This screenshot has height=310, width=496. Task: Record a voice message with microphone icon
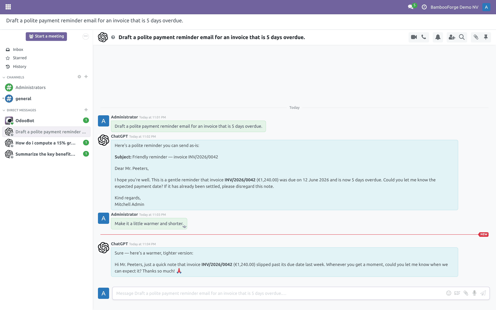click(x=474, y=293)
